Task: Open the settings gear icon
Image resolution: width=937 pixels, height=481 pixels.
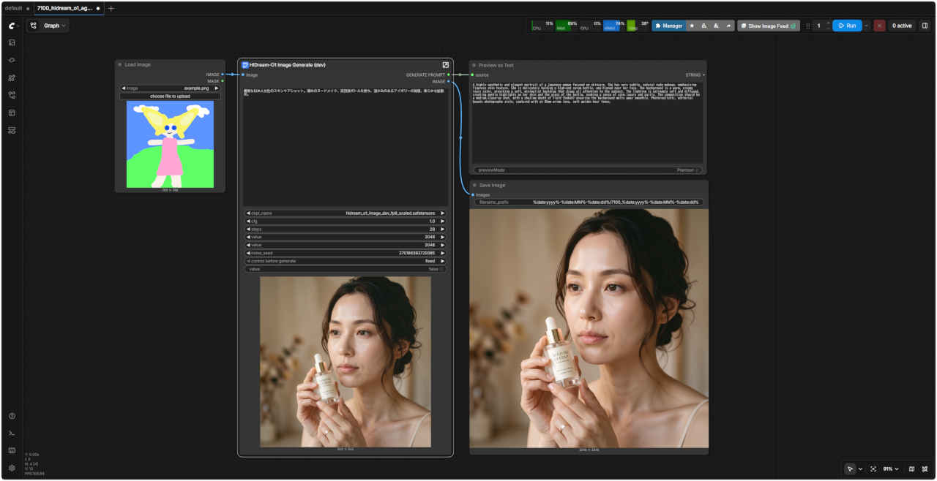Action: 12,468
